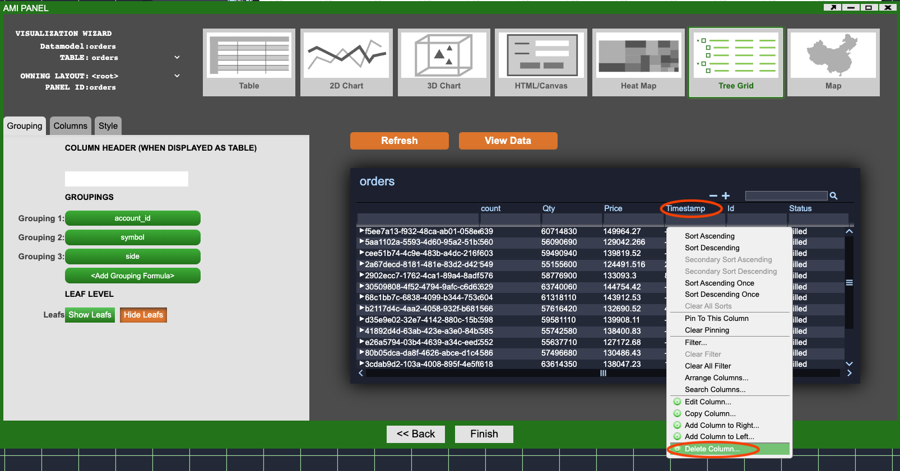Select Sort Ascending in context menu
900x471 pixels.
point(709,236)
